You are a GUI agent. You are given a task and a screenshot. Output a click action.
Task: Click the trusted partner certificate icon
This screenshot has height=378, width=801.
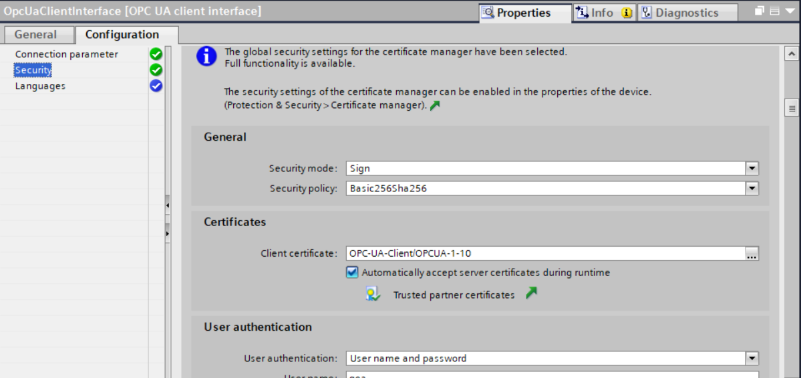pos(373,294)
